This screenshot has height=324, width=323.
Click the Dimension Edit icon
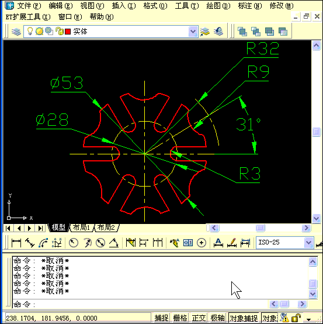pyautogui.click(x=218, y=243)
